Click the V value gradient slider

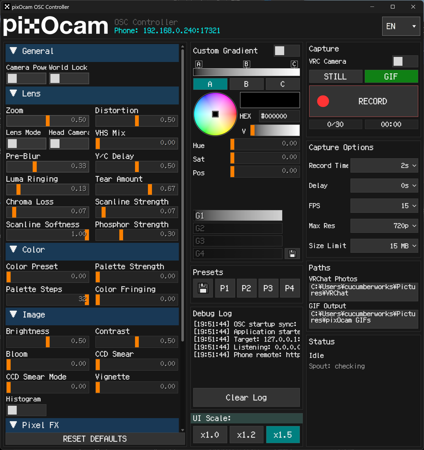(x=275, y=130)
